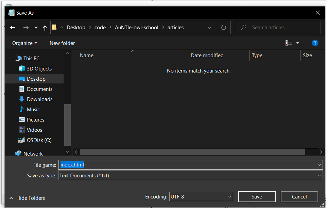Change view with the view layout icon
This screenshot has height=208, width=326.
pos(289,43)
